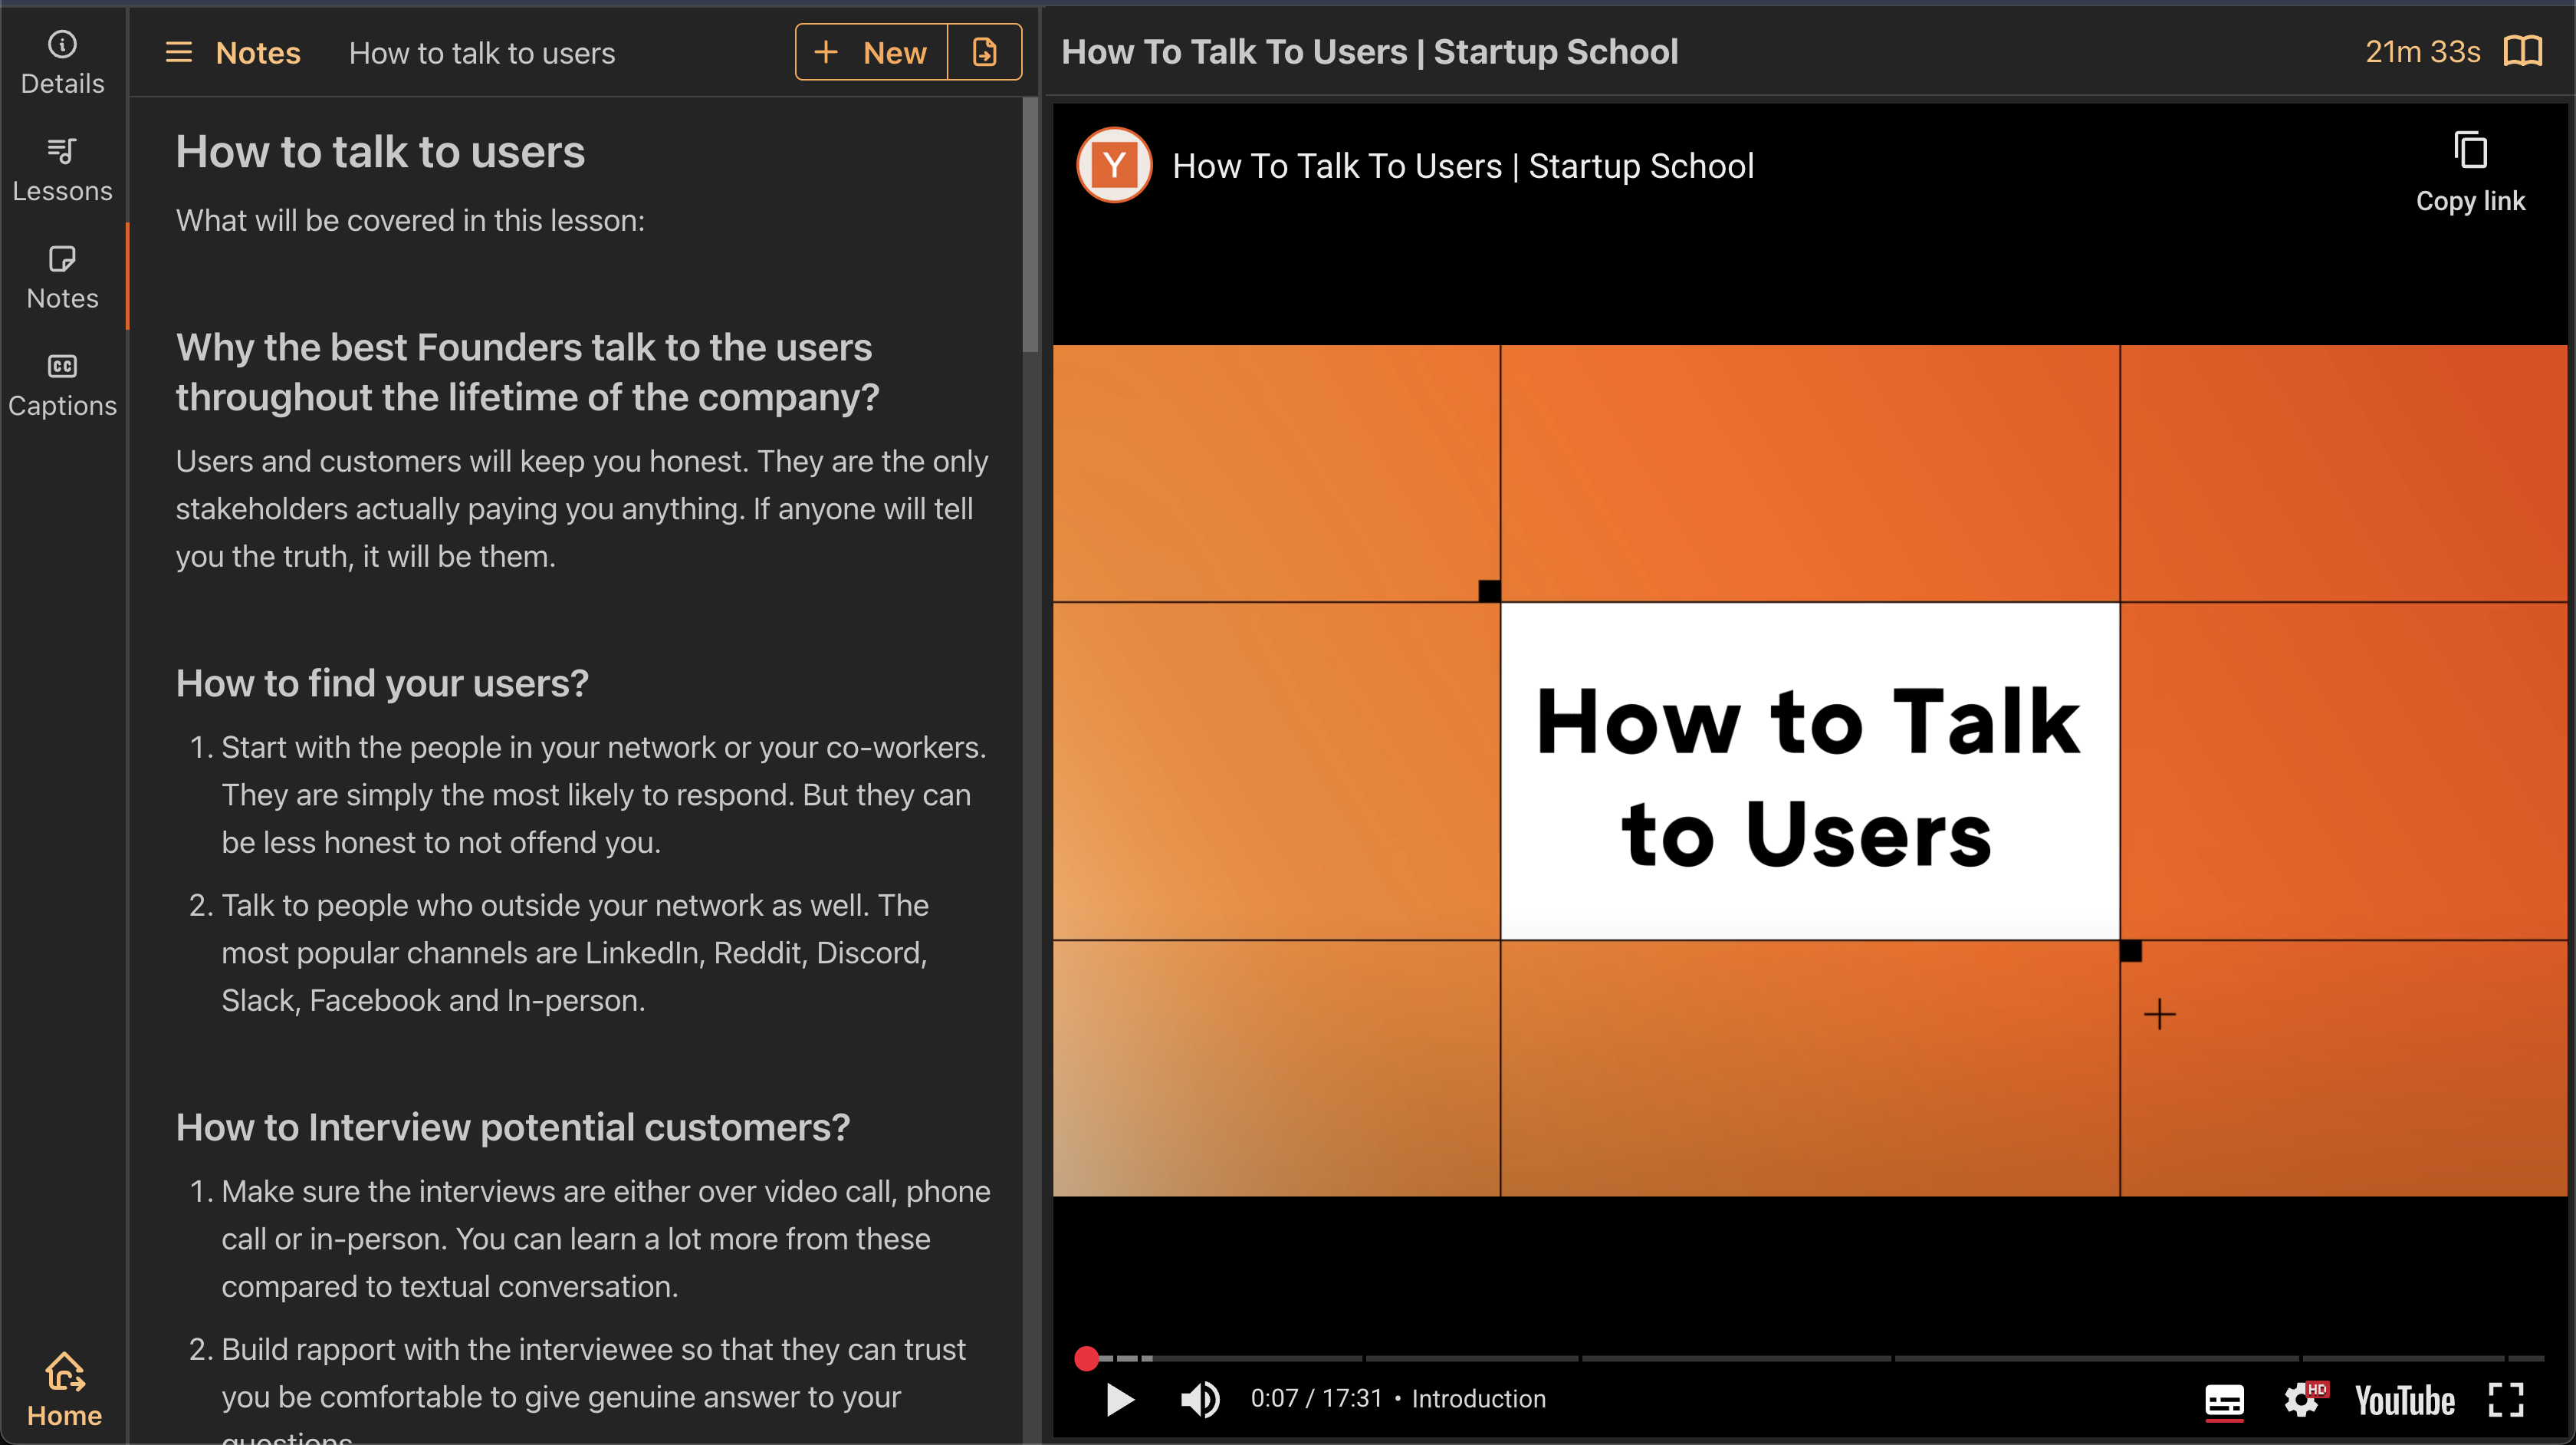Viewport: 2576px width, 1445px height.
Task: Create a New note
Action: 871,52
